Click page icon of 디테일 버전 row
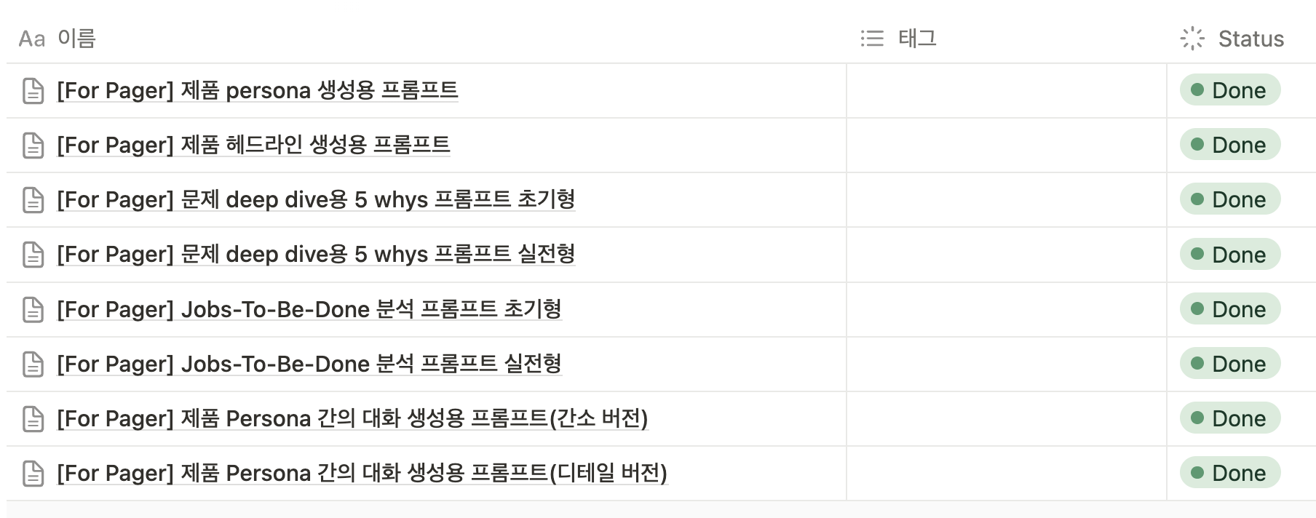 [33, 474]
